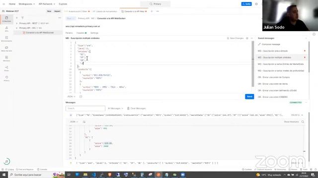Click the New button in workspace header
Image resolution: width=318 pixels, height=178 pixels.
tap(49, 11)
